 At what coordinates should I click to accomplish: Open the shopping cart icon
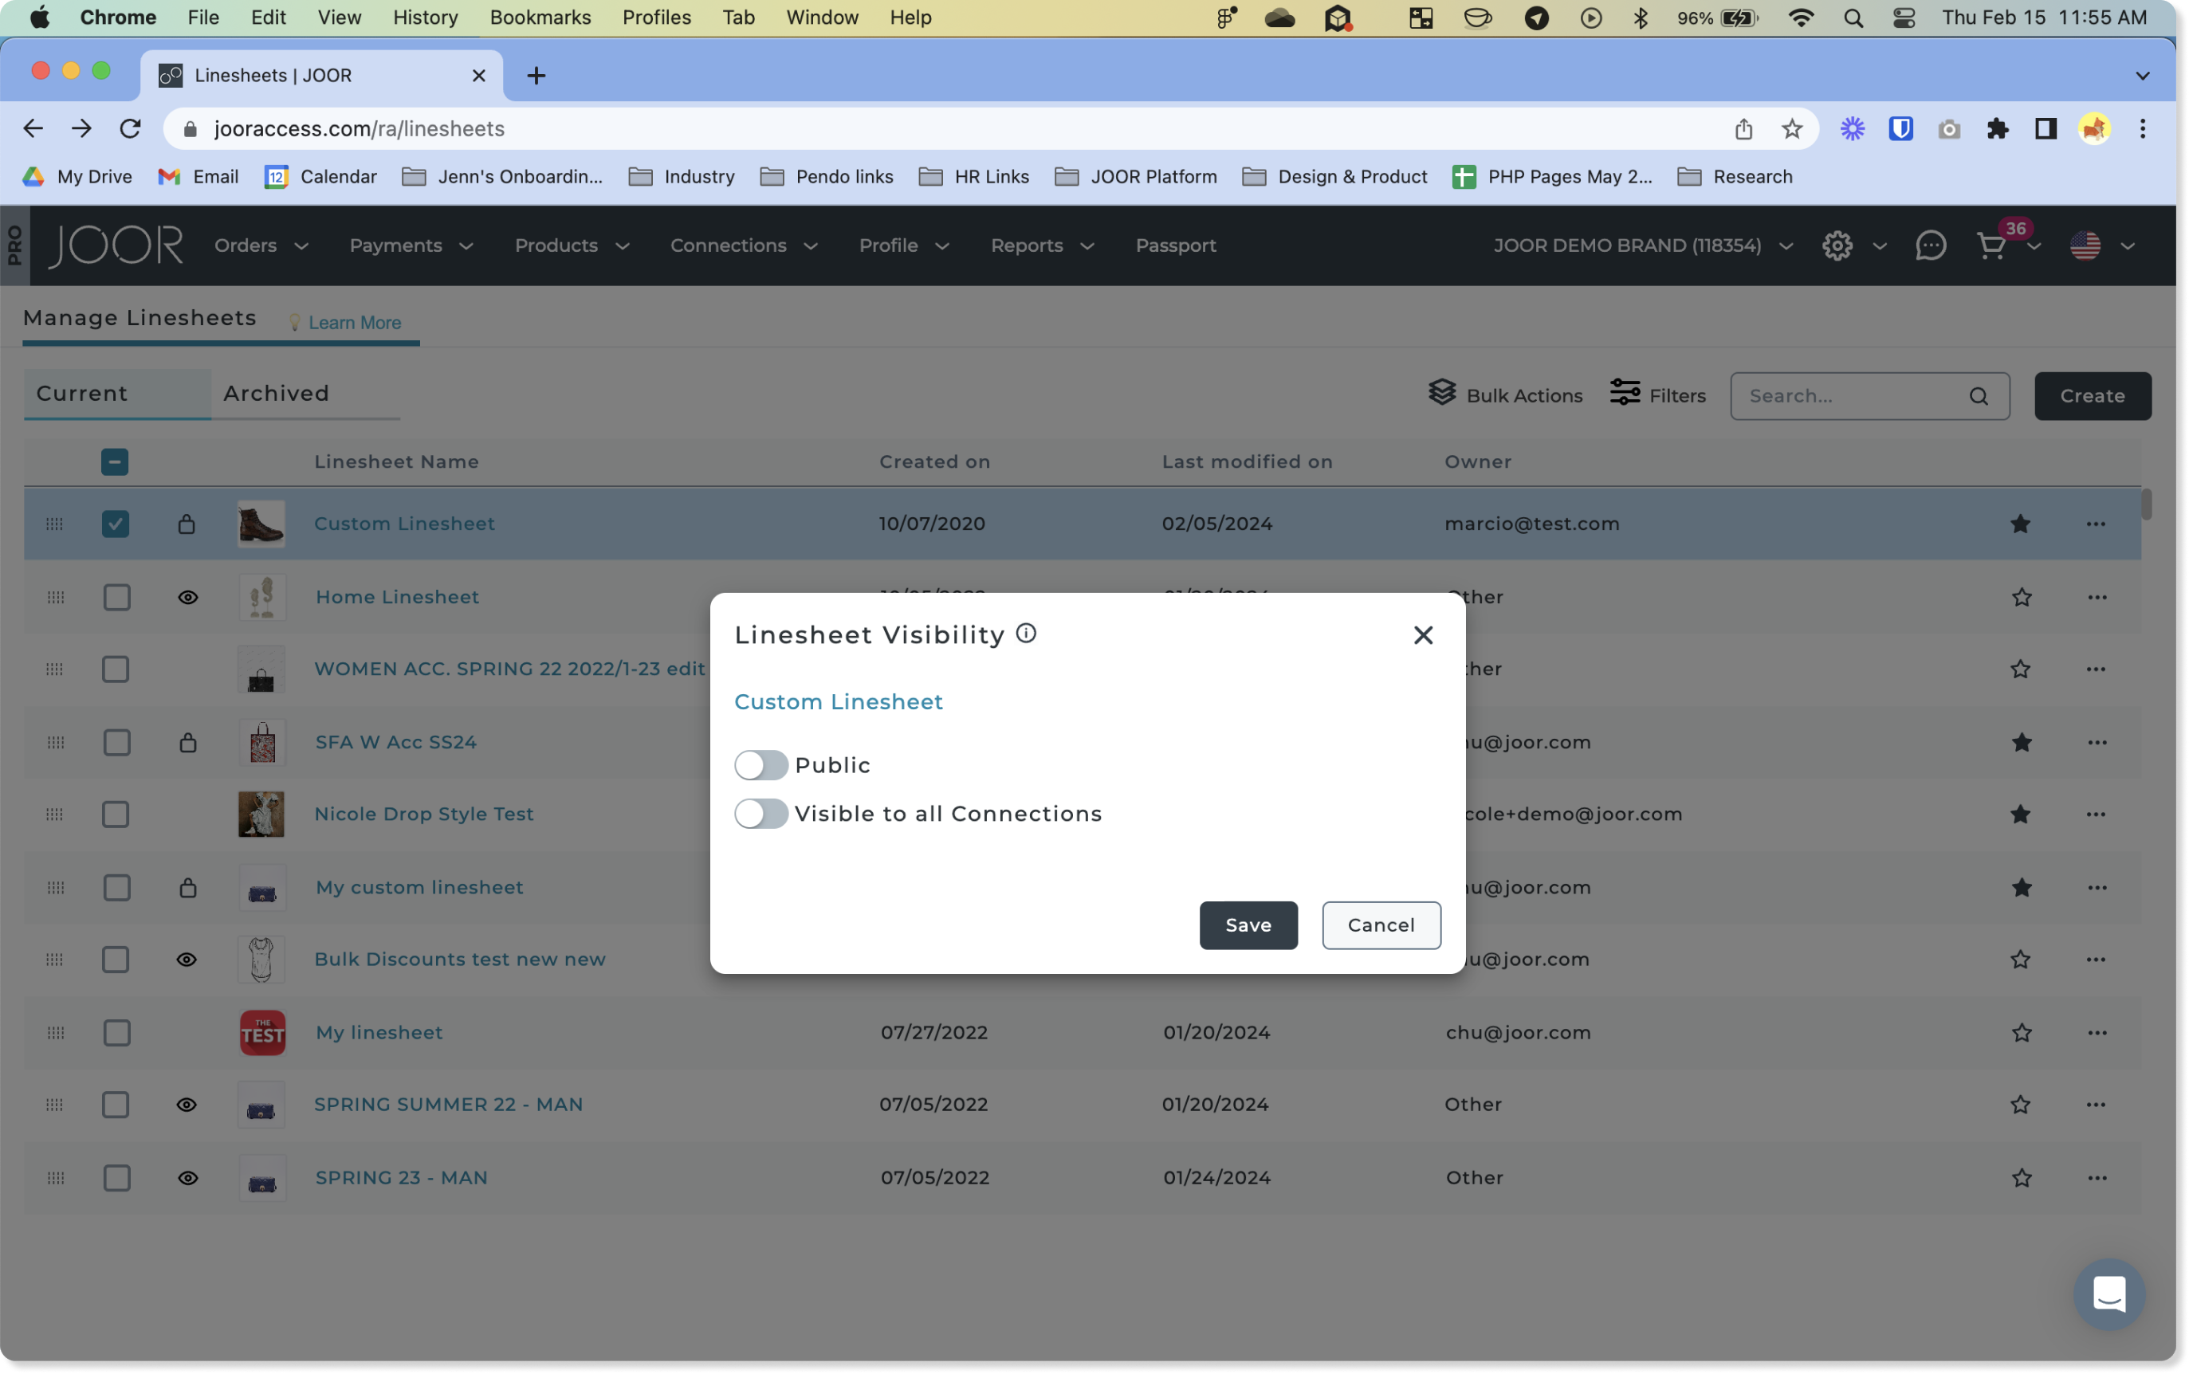point(1990,245)
